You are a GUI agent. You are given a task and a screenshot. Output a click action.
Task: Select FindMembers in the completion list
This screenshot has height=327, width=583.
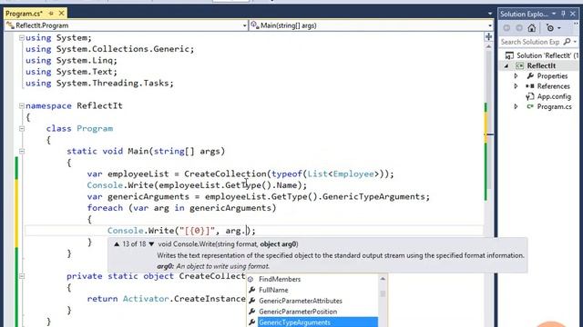click(280, 279)
